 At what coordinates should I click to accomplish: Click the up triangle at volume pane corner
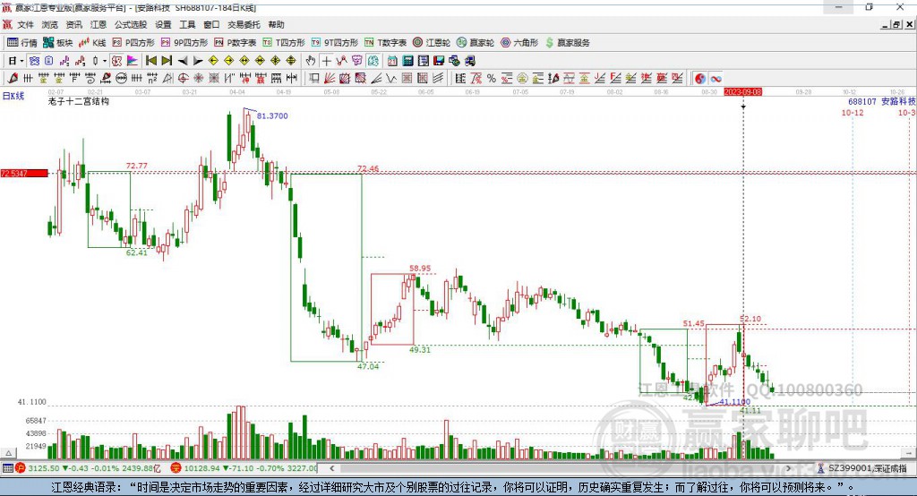coord(8,453)
